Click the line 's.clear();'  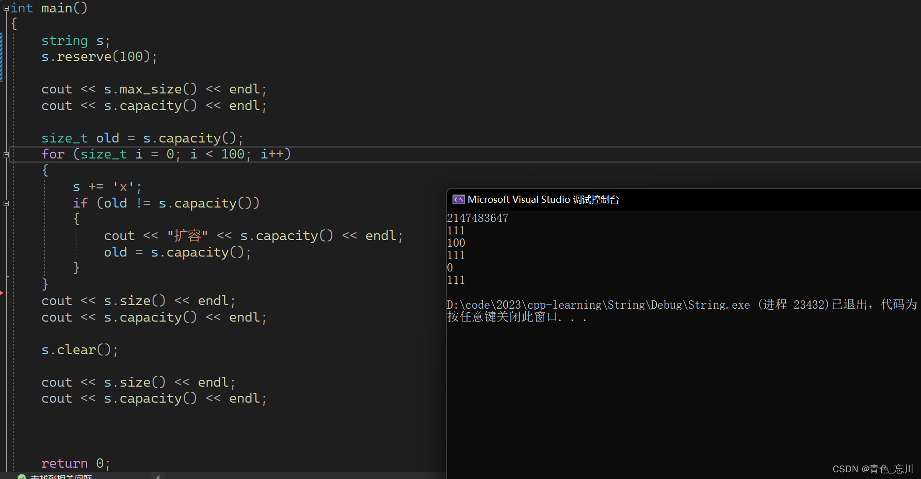(x=79, y=350)
